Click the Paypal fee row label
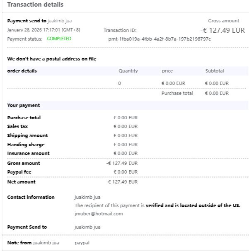This screenshot has height=251, width=249. (x=19, y=172)
